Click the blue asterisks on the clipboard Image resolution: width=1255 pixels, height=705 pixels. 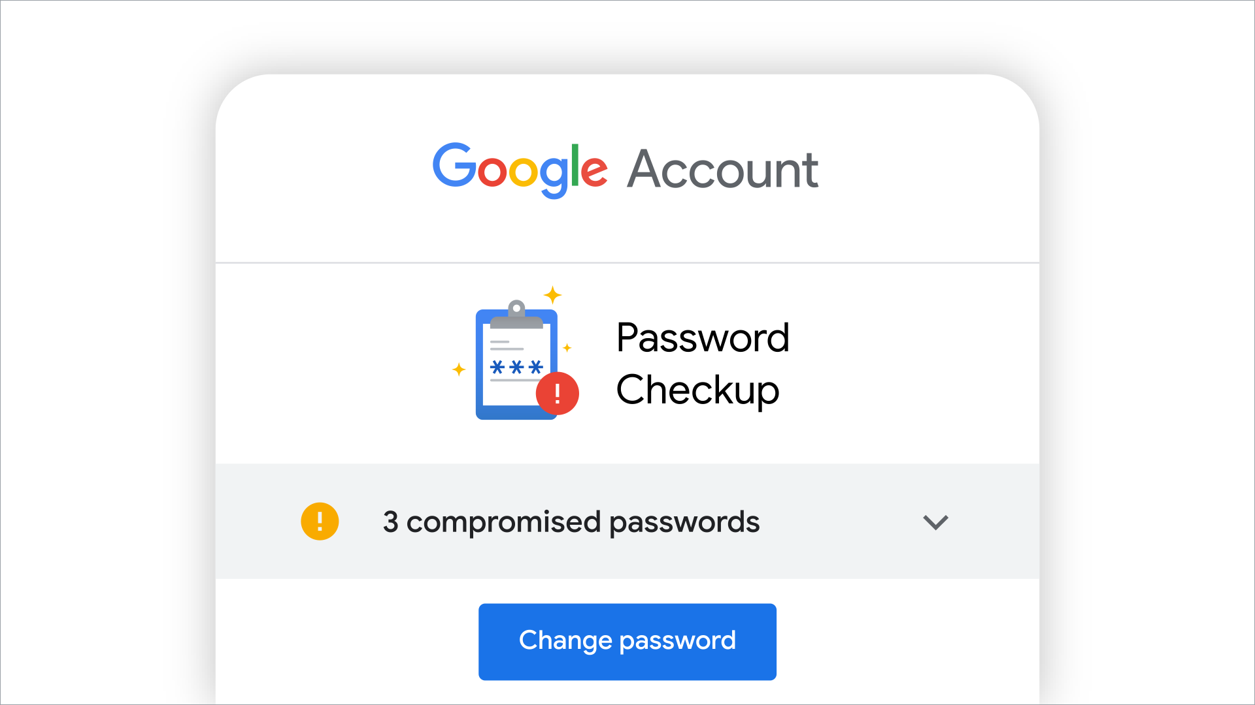tap(516, 367)
